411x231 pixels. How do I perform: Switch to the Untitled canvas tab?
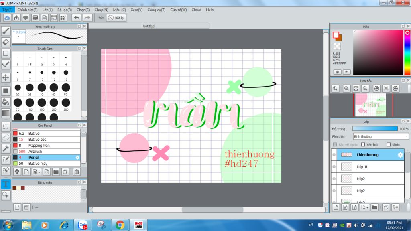(x=149, y=26)
